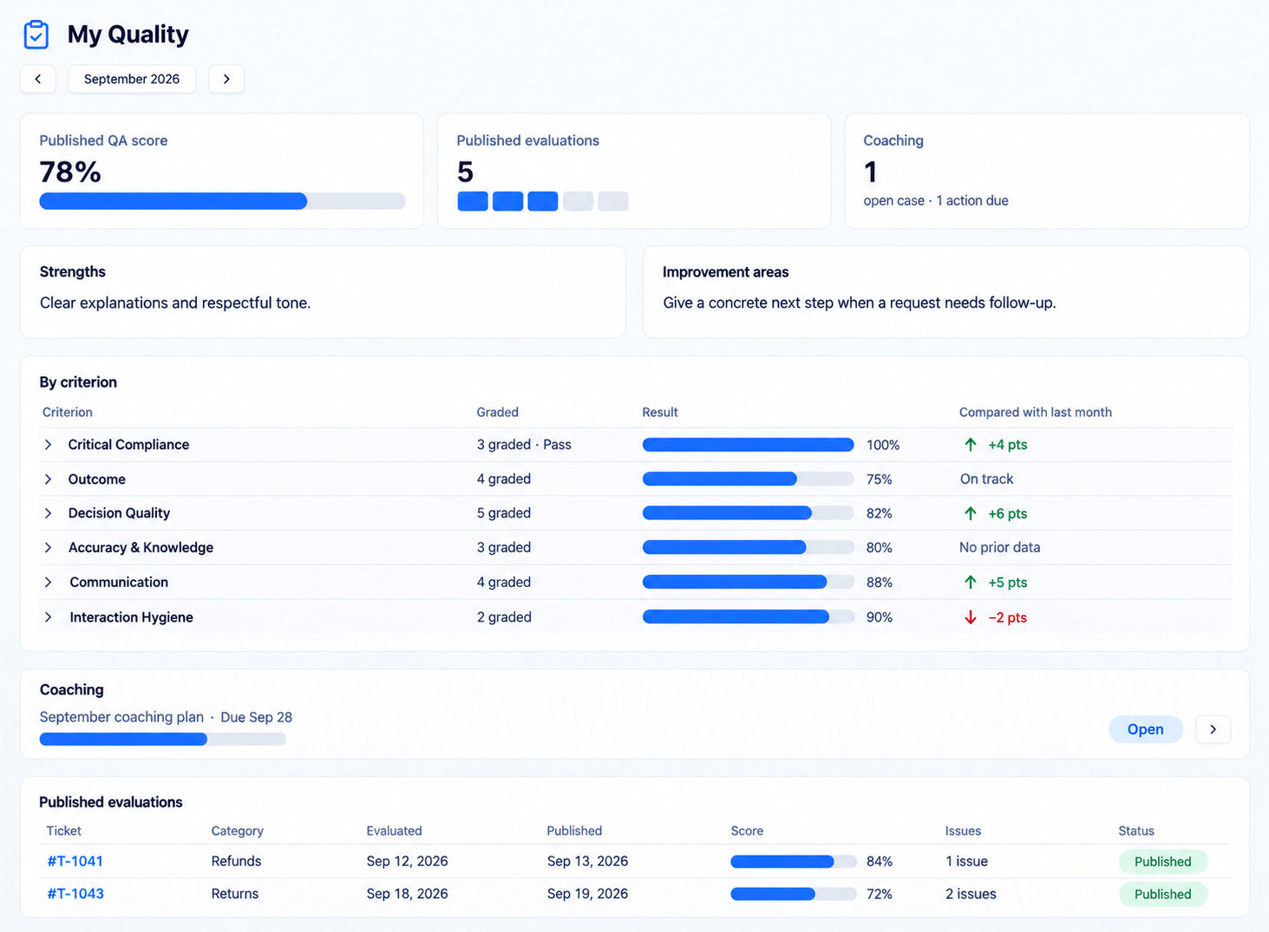
Task: Click the 'Sep 12, 2026' evaluated date
Action: (x=407, y=861)
